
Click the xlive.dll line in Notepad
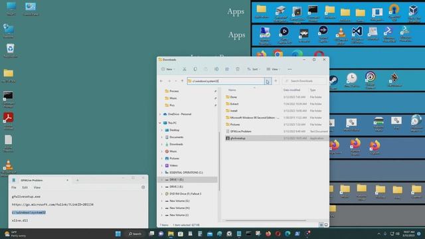pos(20,220)
